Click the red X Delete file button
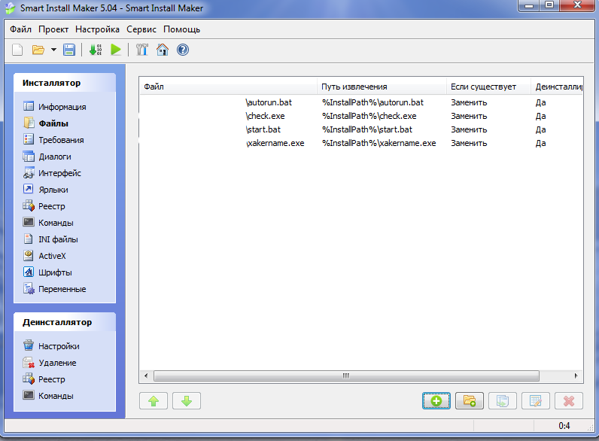The height and width of the screenshot is (441, 599). click(x=569, y=401)
